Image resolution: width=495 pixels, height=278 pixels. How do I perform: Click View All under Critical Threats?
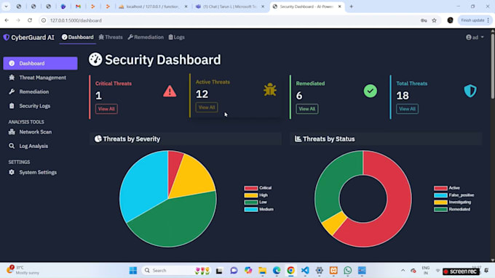106,109
